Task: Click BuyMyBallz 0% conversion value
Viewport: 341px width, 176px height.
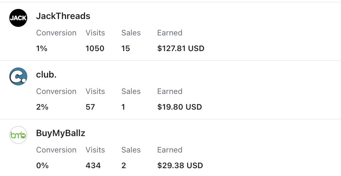Action: point(42,166)
